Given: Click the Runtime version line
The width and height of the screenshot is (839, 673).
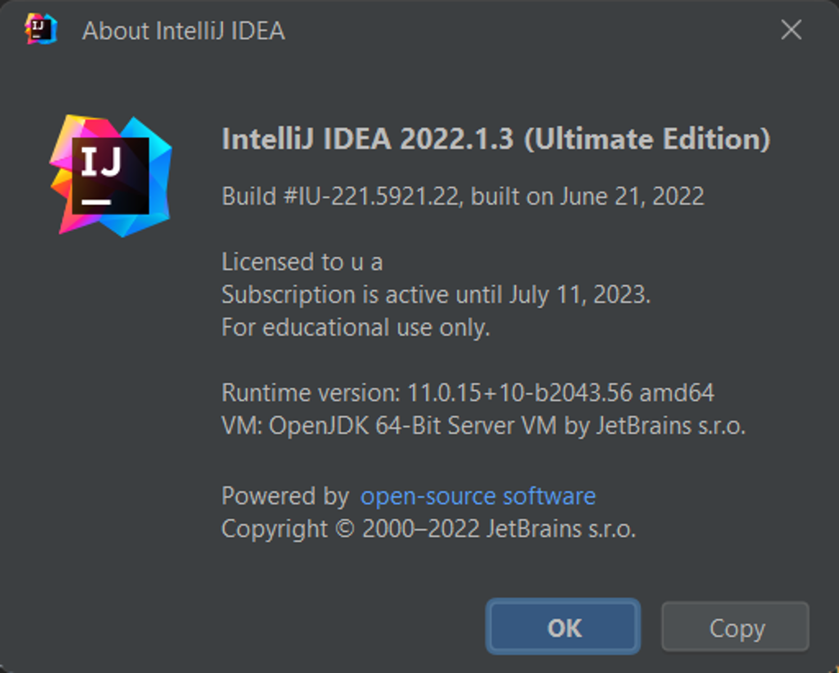Looking at the screenshot, I should (x=468, y=393).
